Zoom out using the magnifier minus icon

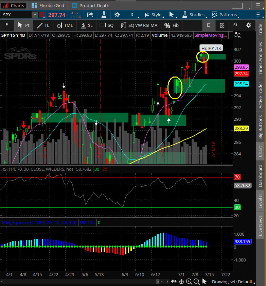tap(196, 282)
